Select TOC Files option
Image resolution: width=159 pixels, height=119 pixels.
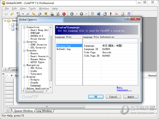(x=36, y=68)
